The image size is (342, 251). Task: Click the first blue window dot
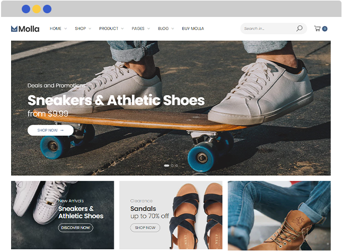tap(26, 9)
